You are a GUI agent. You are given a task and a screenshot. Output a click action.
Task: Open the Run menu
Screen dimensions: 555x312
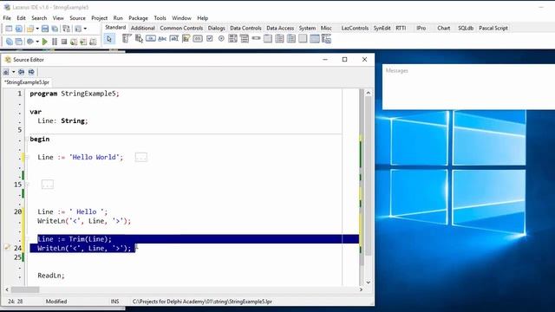coord(118,18)
